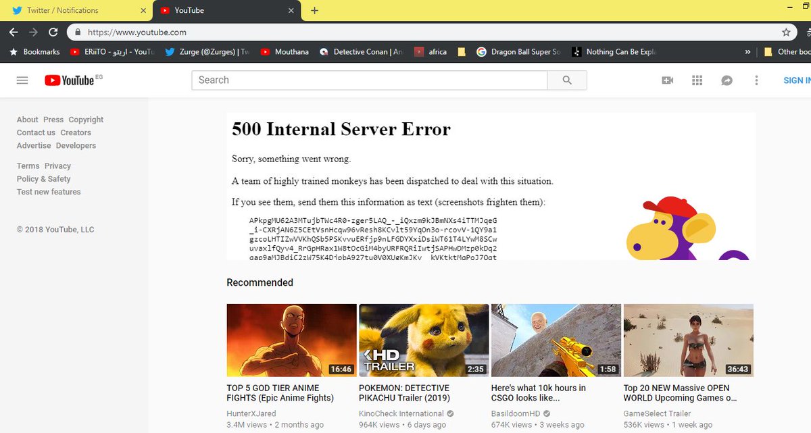811x433 pixels.
Task: Click the magnifier search button
Action: pos(567,80)
